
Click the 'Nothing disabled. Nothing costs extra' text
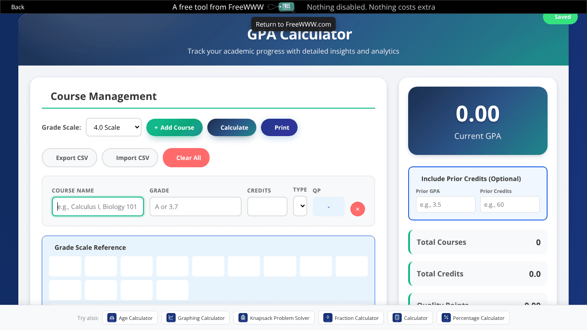coord(371,7)
